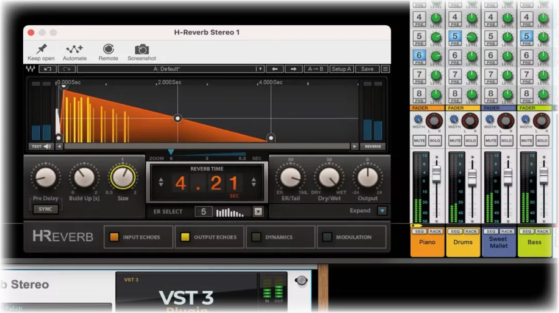
Task: Switch setups with Setup A button
Action: point(342,69)
